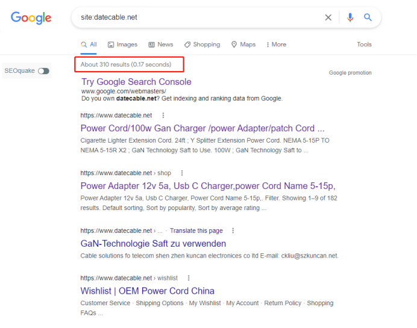Open the three-dot menu beside https://www.datecable.net
The height and width of the screenshot is (328, 417).
[x=163, y=116]
